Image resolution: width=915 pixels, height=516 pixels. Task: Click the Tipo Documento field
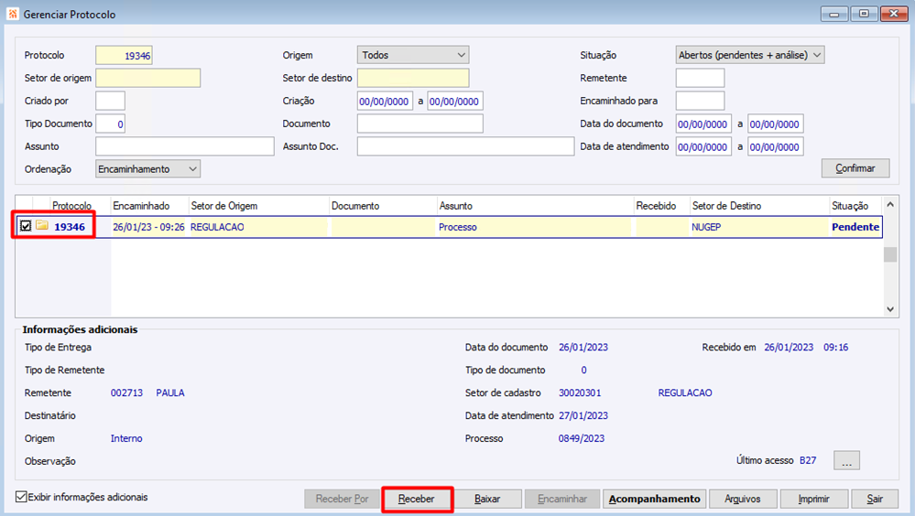[110, 124]
